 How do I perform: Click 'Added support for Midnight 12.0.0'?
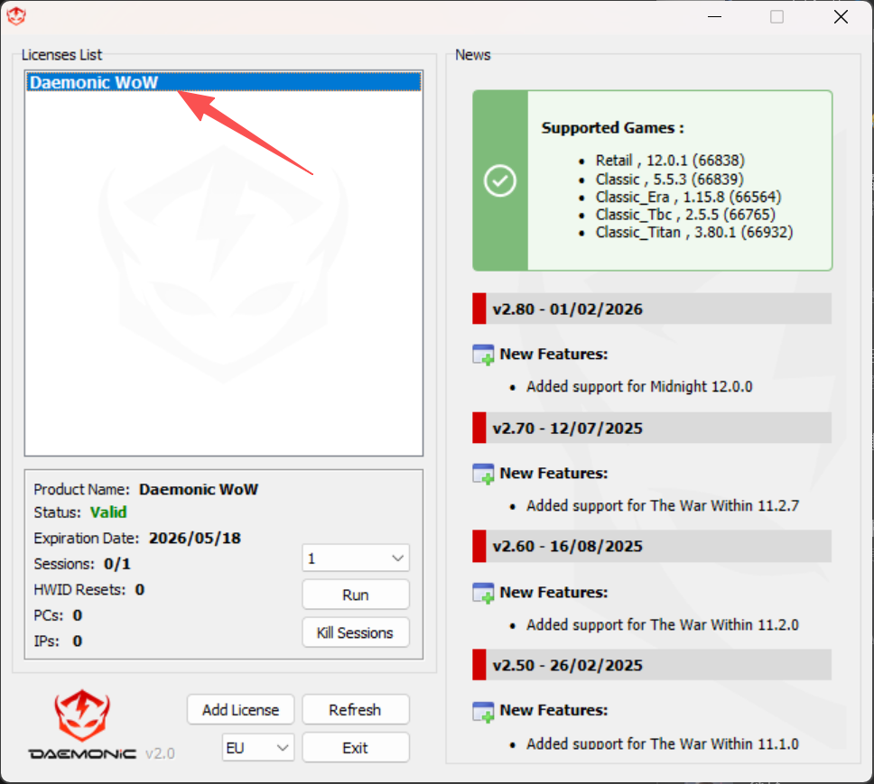pos(639,386)
